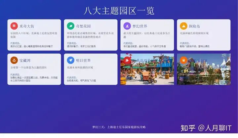238x138 pixels.
Task: Click the 最大的主题园区 description text
Action: click(147, 35)
